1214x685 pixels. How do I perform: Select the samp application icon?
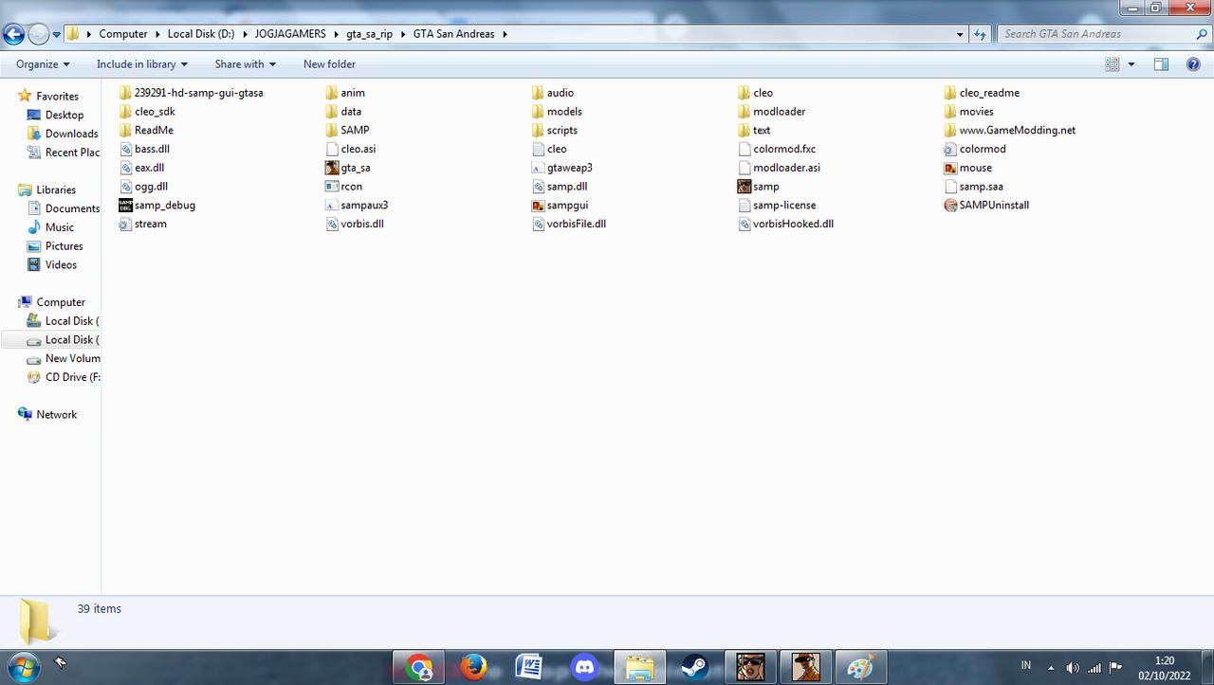[x=758, y=187]
